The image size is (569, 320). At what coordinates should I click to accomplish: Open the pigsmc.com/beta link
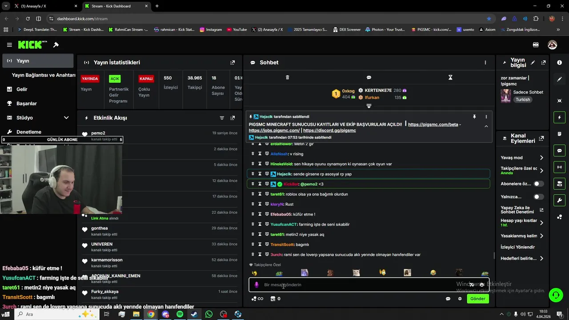click(433, 124)
